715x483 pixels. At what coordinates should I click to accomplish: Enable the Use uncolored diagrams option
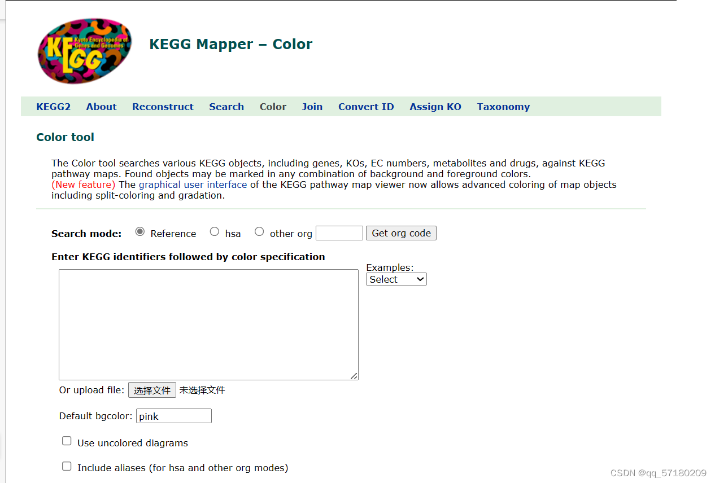(67, 441)
